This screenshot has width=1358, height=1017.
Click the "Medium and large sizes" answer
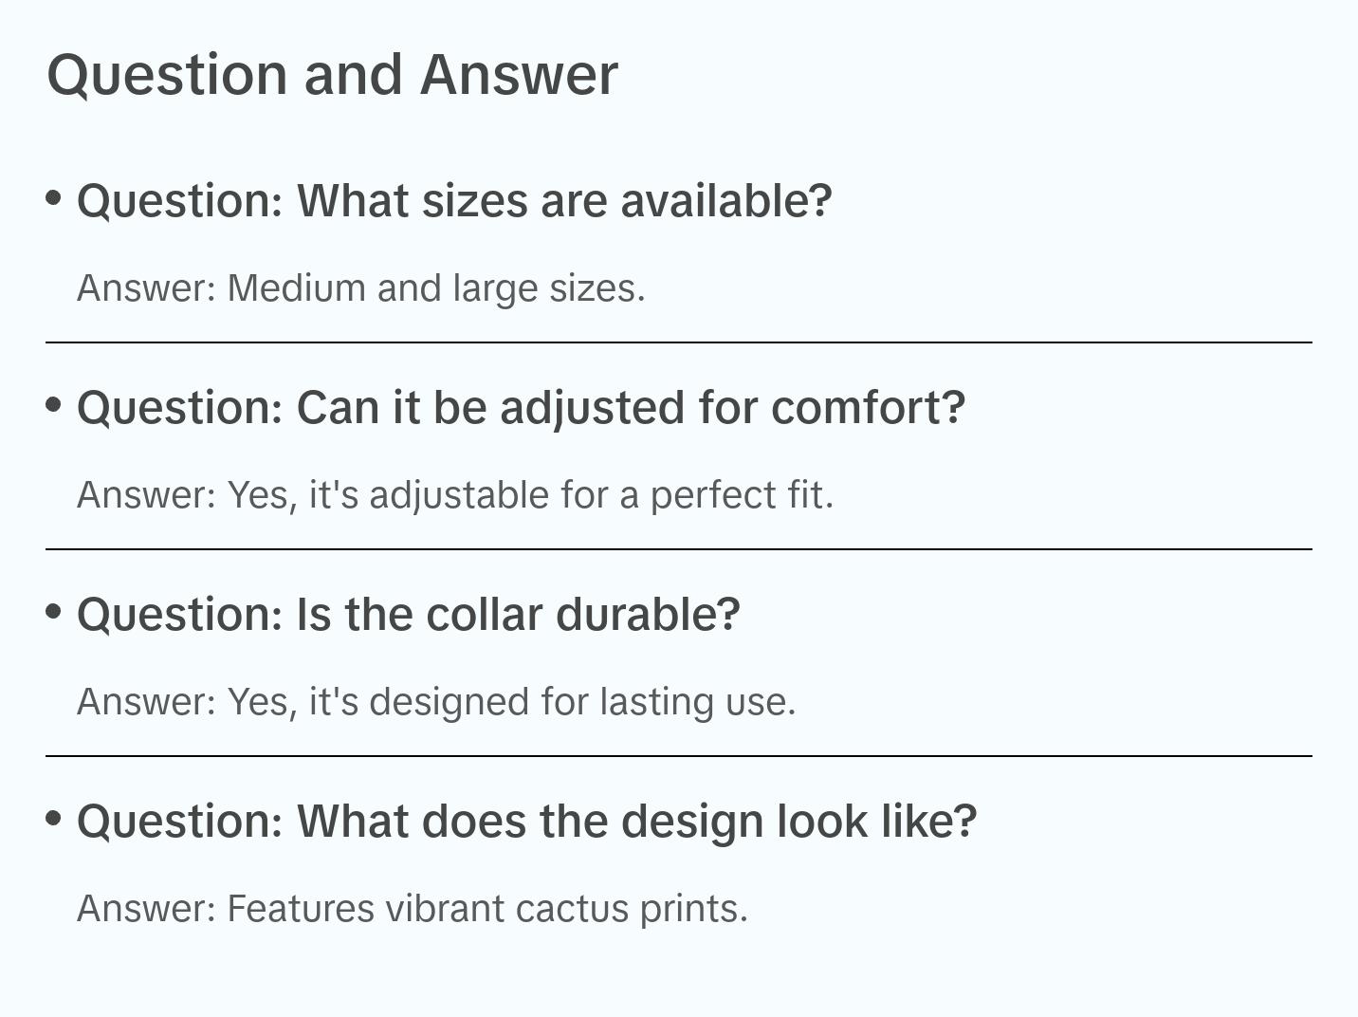360,288
